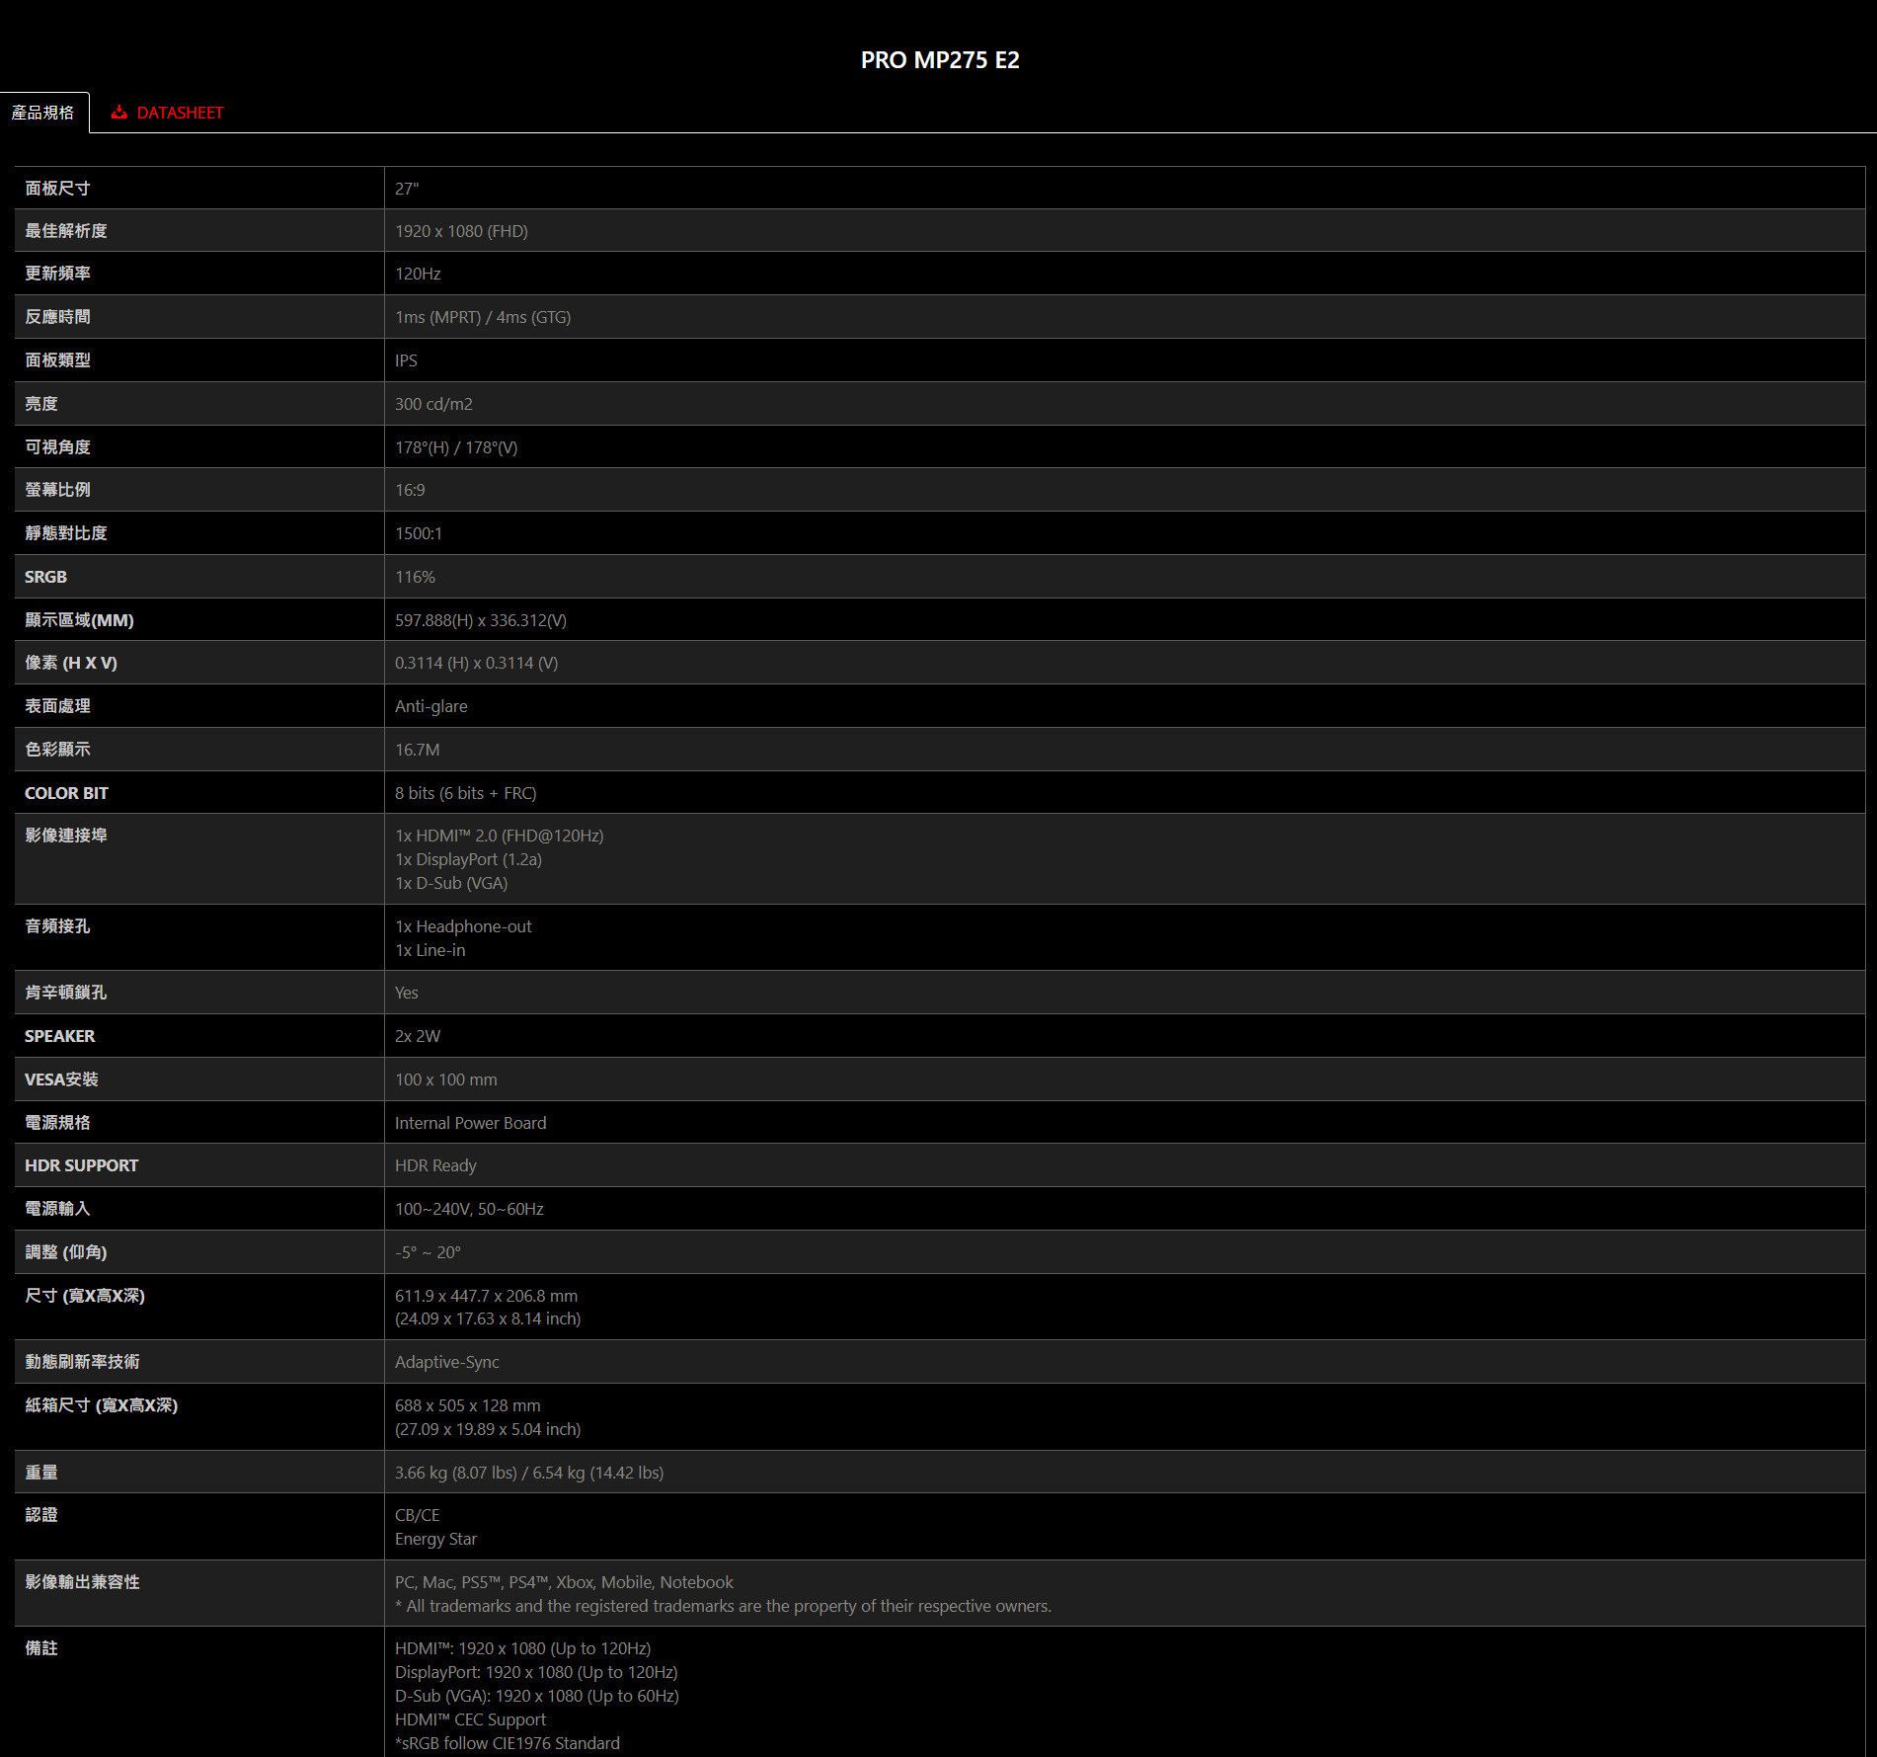
Task: Select the 120Hz refresh rate value
Action: (x=418, y=274)
